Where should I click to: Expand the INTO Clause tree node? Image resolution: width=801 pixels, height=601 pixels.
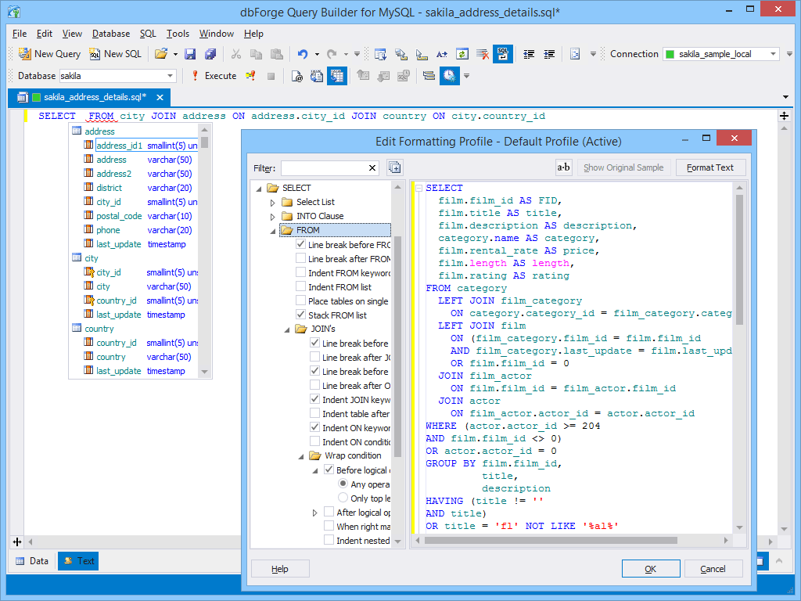[273, 217]
